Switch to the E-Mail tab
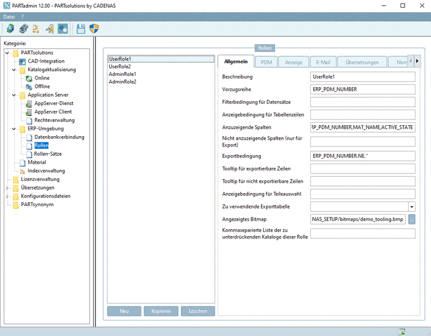This screenshot has width=431, height=336. pos(323,62)
